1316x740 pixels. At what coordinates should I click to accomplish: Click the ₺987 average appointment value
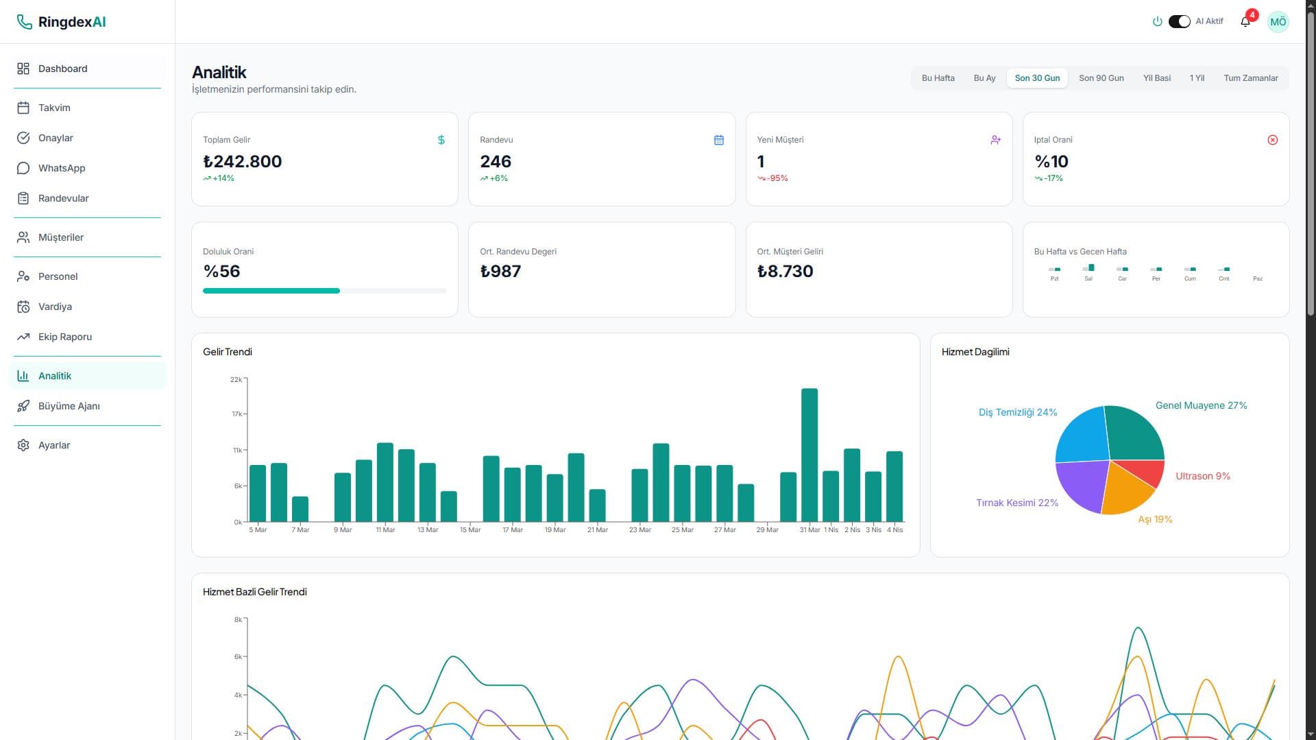500,272
